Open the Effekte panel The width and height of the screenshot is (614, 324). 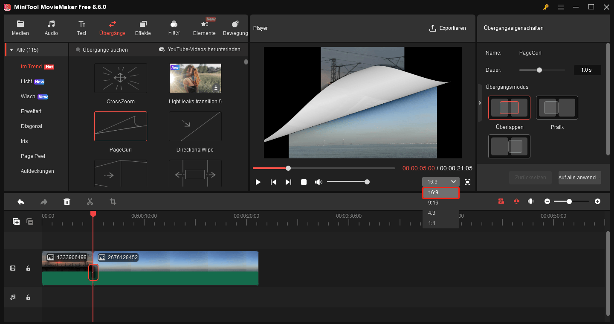tap(143, 27)
